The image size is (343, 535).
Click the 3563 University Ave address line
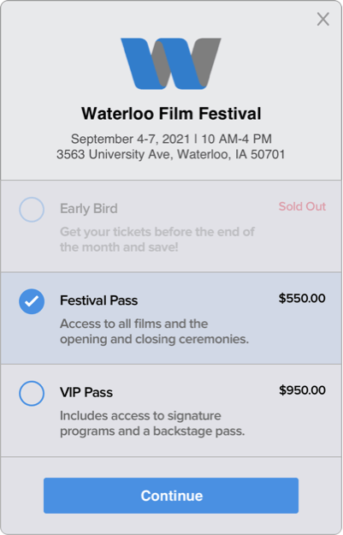tap(171, 154)
